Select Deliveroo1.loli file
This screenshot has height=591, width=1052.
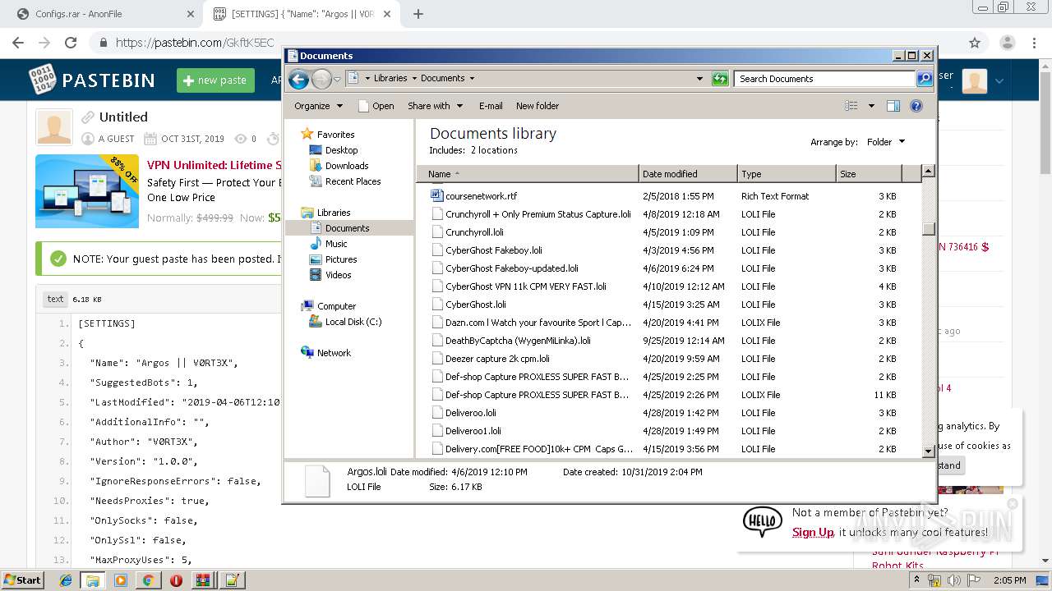coord(473,431)
